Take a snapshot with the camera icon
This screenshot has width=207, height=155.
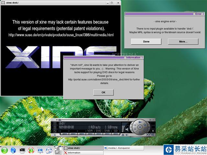click(x=123, y=135)
